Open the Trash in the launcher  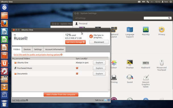tap(5, 103)
